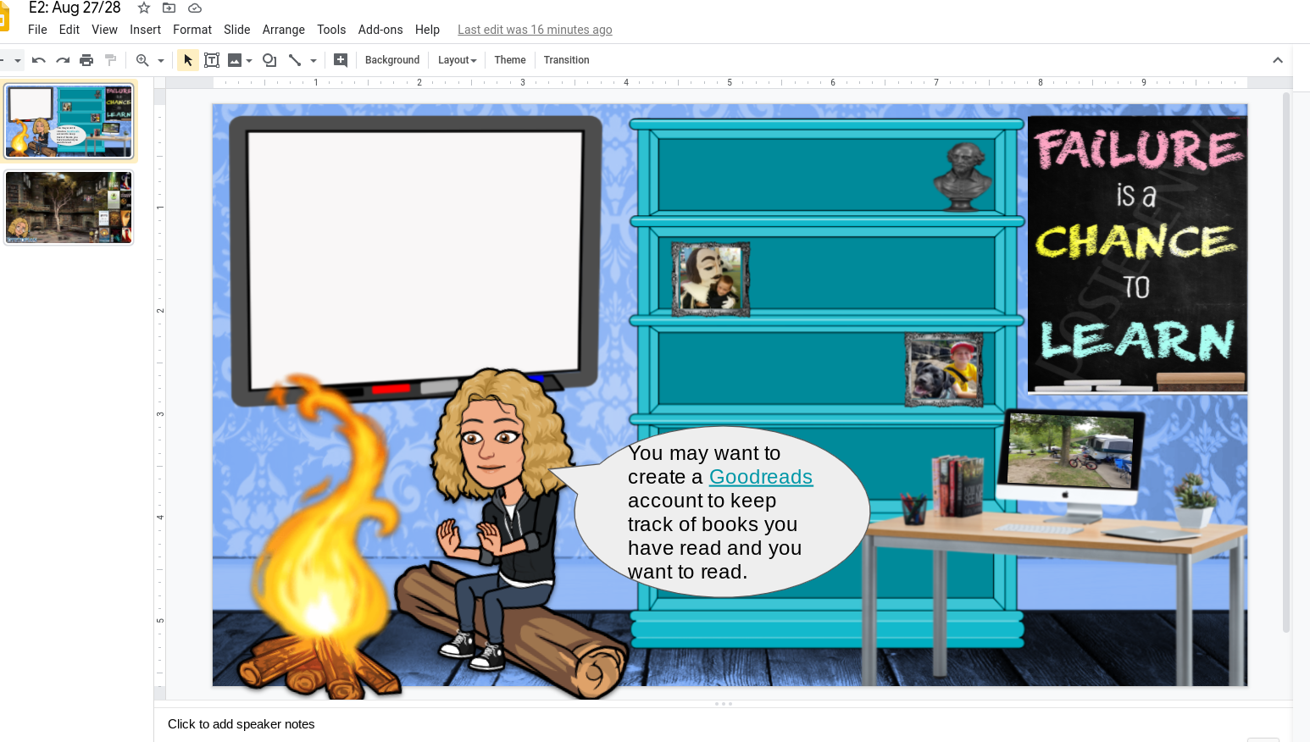Open the File menu

[x=37, y=30]
